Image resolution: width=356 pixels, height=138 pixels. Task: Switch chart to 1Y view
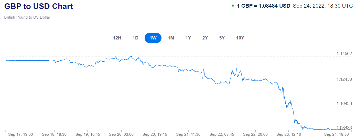coord(188,38)
